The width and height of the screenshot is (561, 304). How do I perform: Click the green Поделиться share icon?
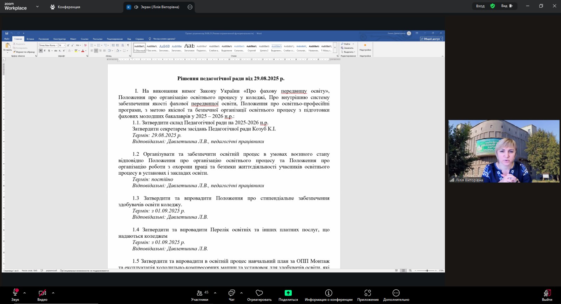(288, 293)
